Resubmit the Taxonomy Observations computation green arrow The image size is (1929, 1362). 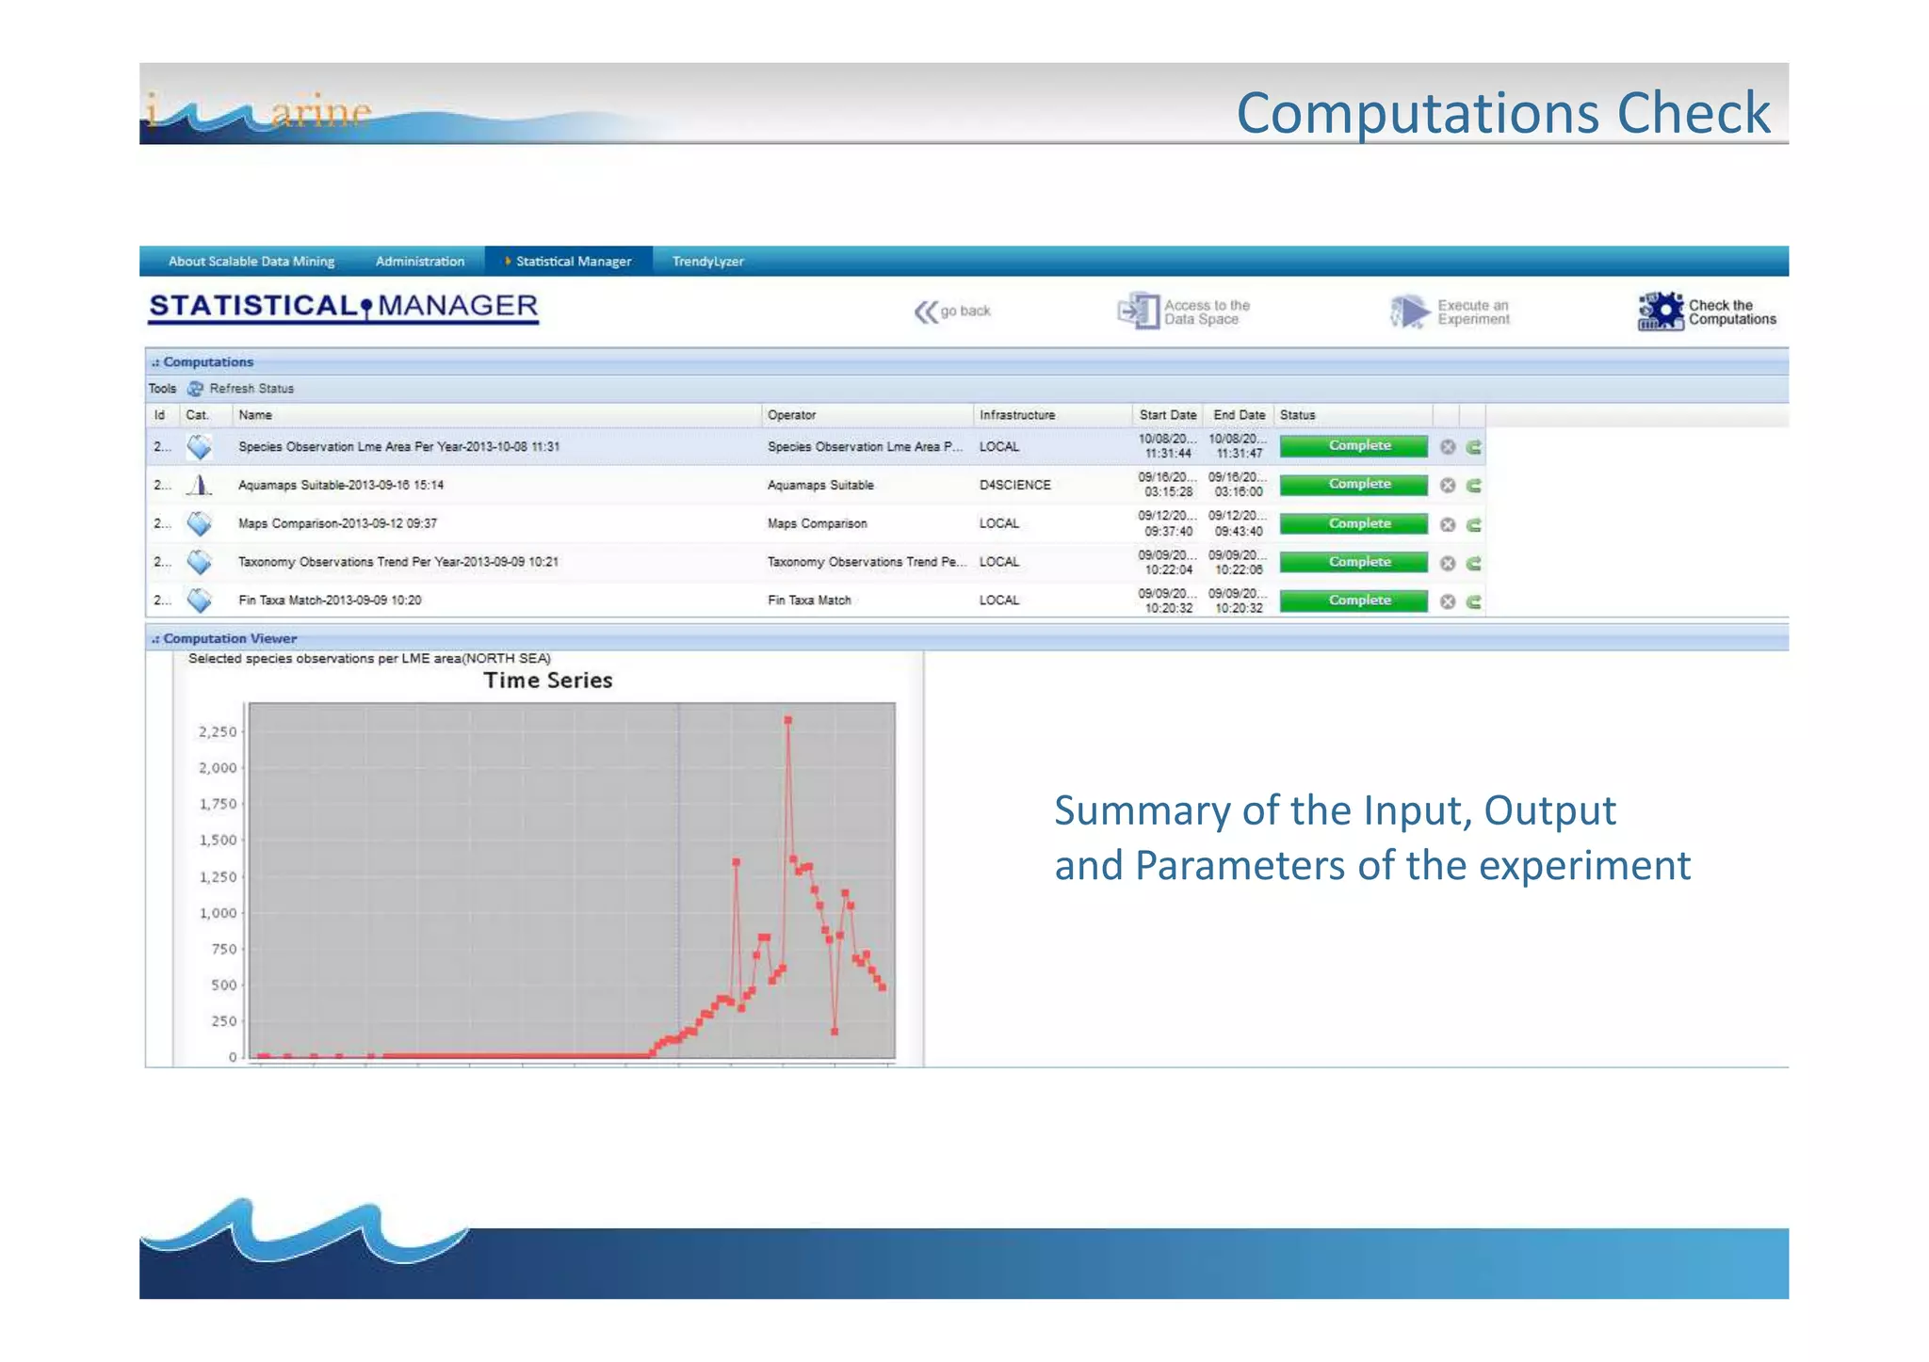pos(1474,564)
